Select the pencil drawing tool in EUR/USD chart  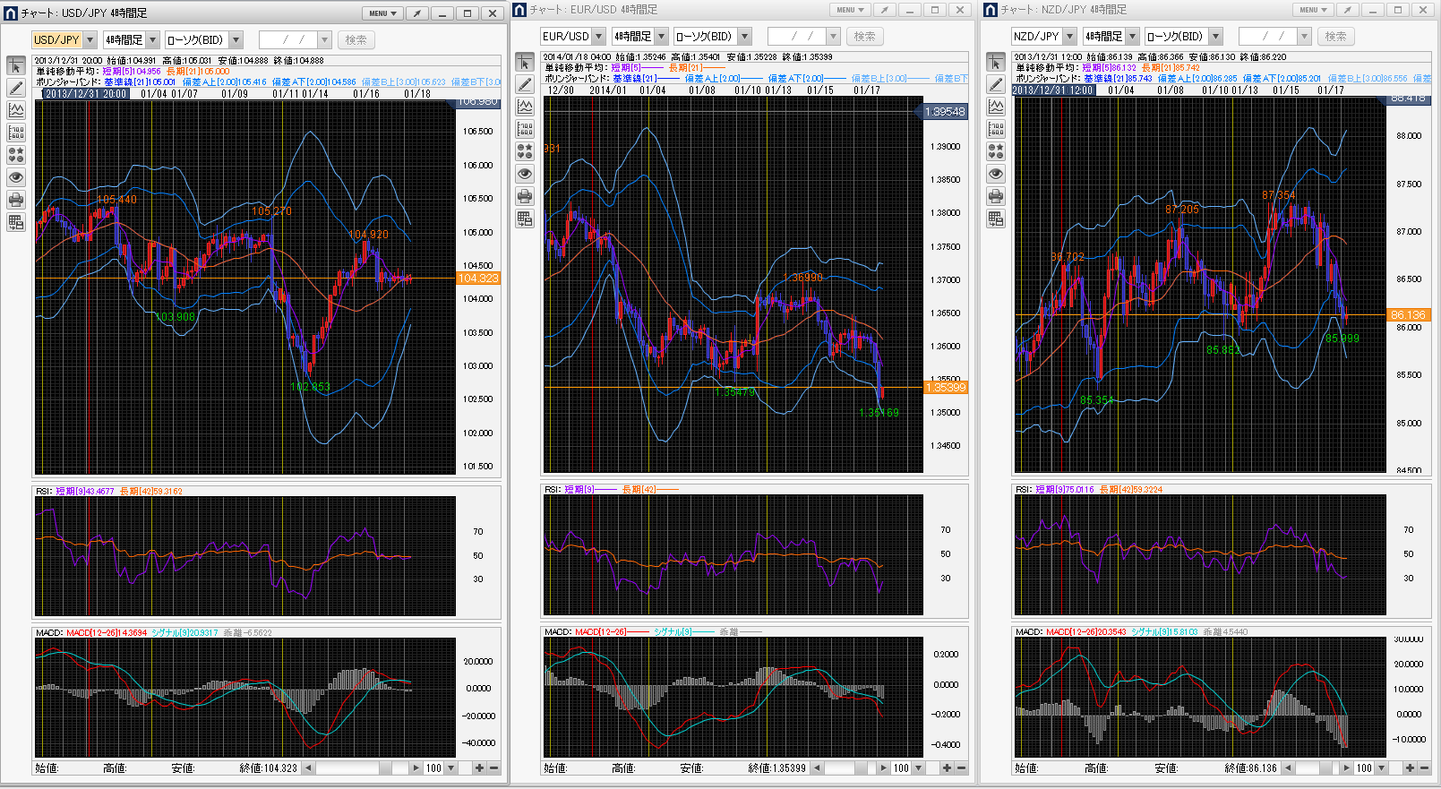[525, 84]
